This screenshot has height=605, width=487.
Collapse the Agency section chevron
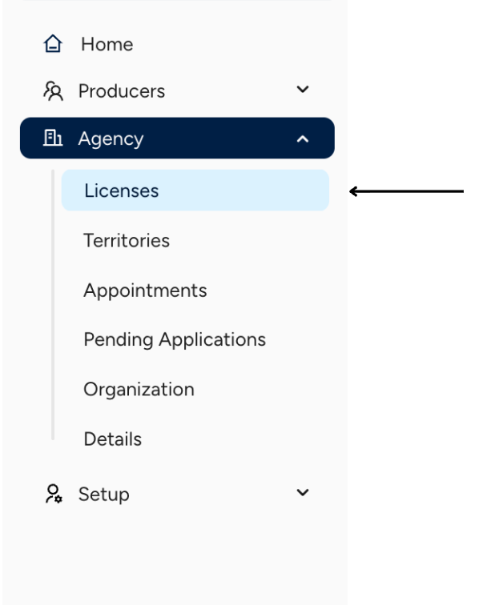point(302,138)
